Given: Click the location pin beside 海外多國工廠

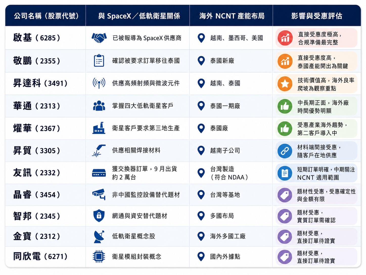Looking at the screenshot, I should click(x=201, y=236).
